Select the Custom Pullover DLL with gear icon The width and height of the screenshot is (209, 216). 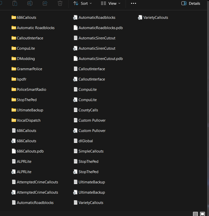89,130
